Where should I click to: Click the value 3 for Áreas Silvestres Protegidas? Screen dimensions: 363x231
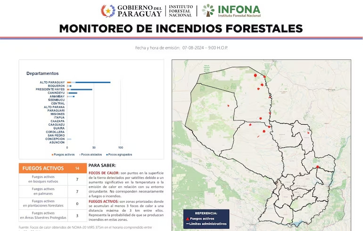[77, 216]
